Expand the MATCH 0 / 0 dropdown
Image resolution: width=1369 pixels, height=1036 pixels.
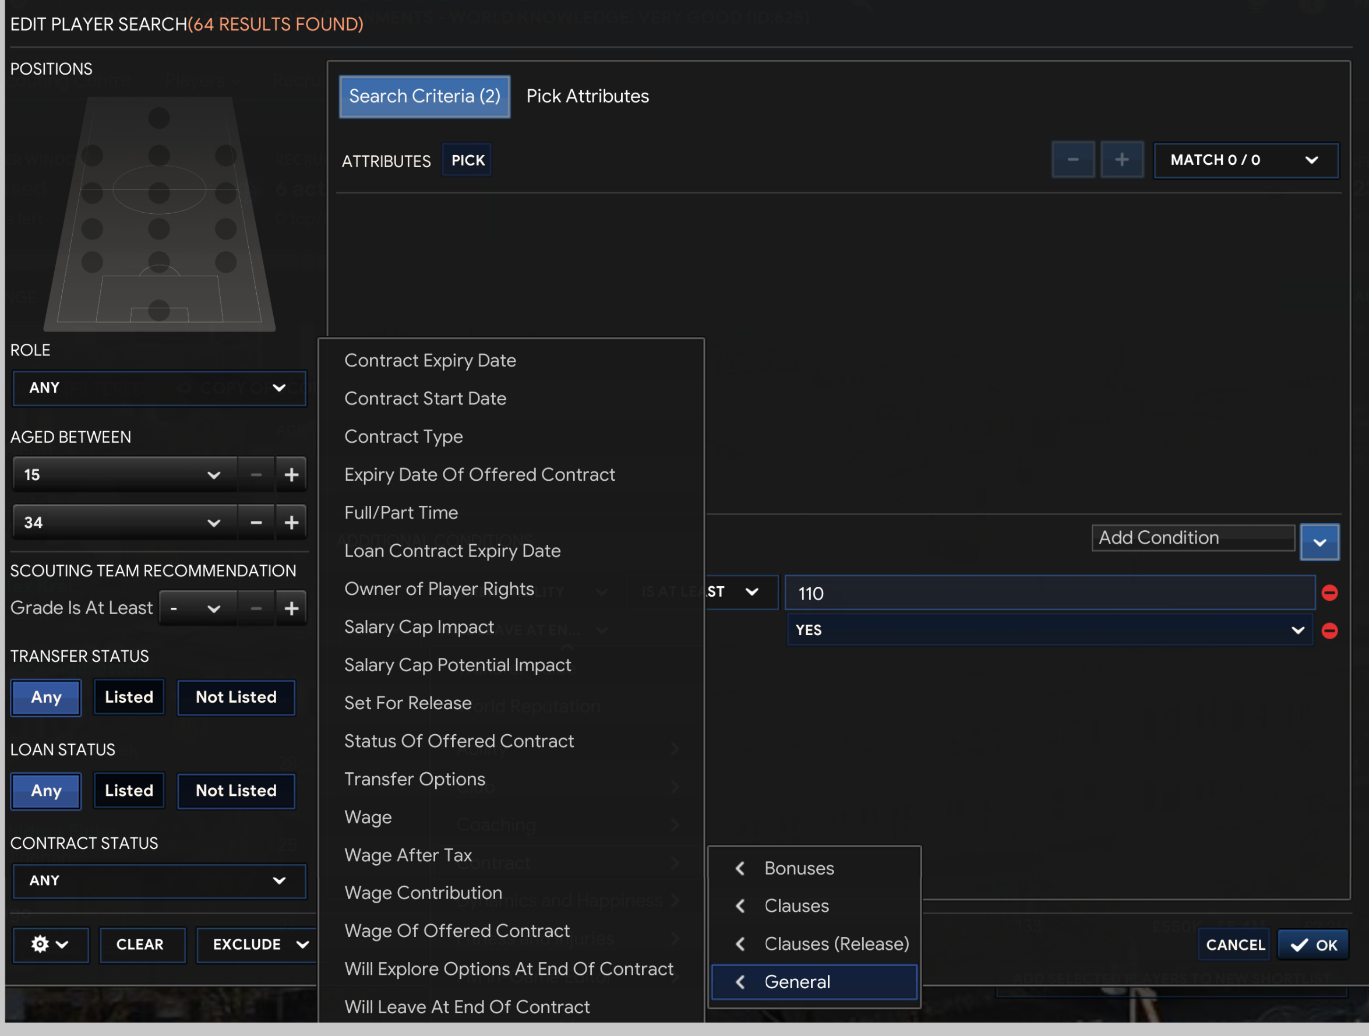[1245, 160]
